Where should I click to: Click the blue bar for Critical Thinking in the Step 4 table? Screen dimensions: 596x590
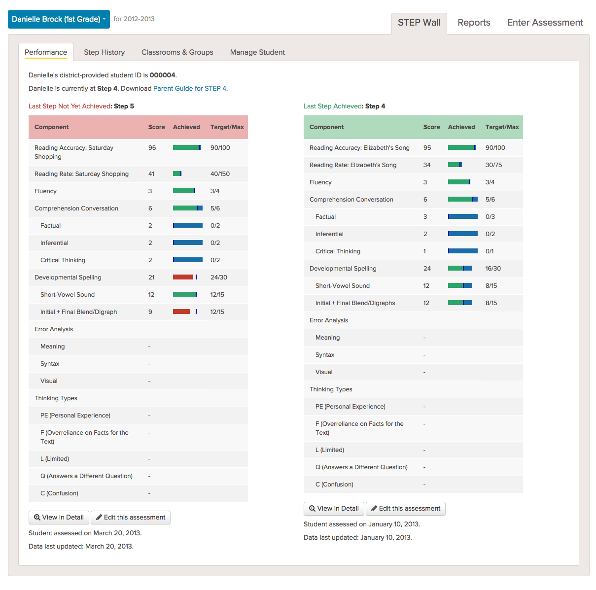click(x=463, y=251)
